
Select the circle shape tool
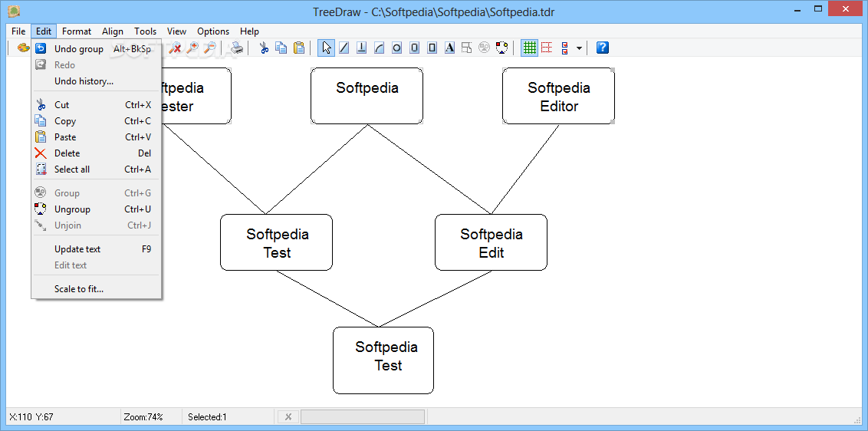click(x=396, y=48)
